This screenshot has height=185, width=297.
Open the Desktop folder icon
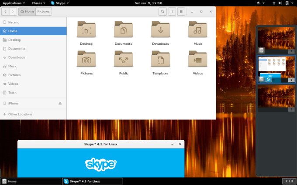pos(86,30)
